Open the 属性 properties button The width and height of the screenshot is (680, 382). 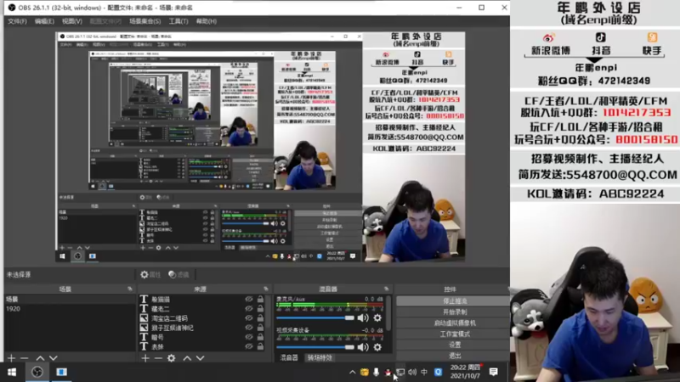pos(150,274)
